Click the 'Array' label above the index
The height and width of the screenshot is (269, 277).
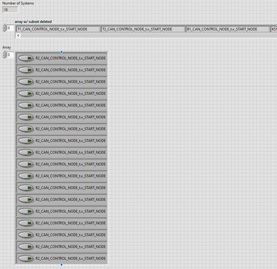[7, 47]
